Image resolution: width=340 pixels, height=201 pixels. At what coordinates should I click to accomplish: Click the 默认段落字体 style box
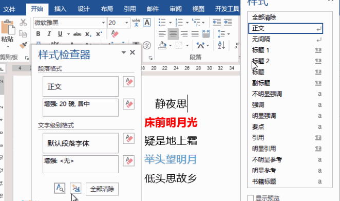point(81,143)
